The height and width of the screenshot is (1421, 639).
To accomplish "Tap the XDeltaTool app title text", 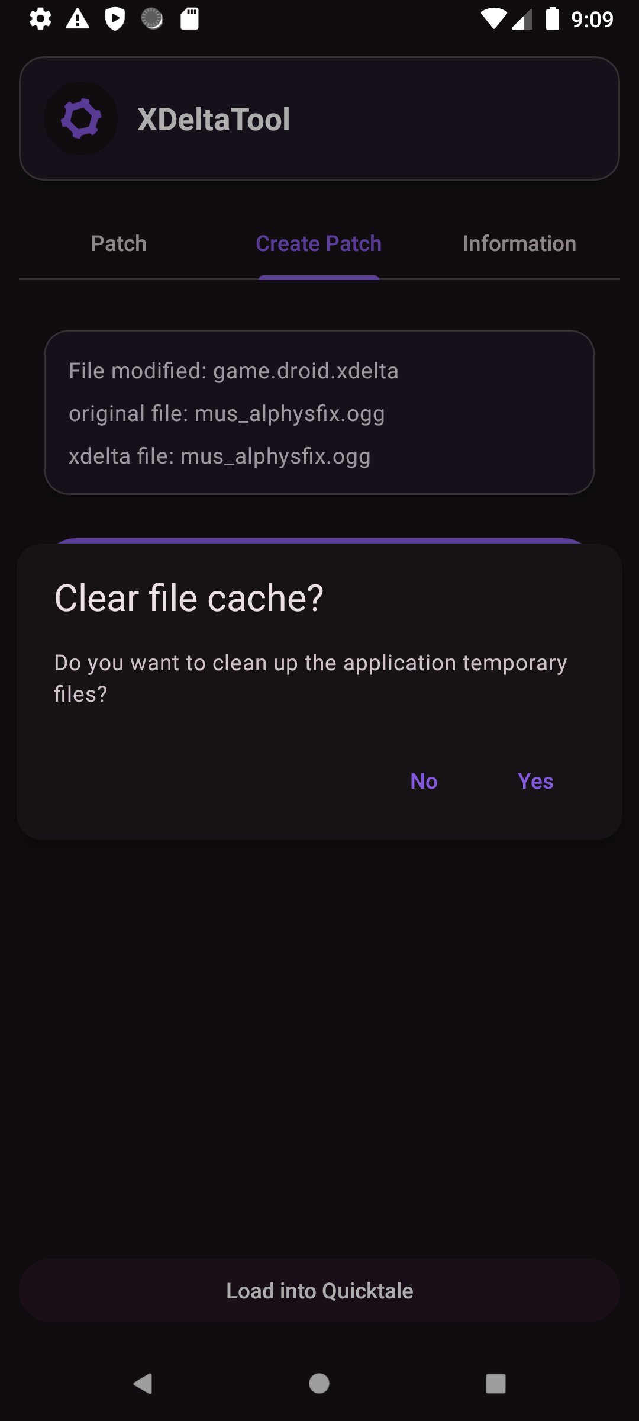I will [214, 119].
